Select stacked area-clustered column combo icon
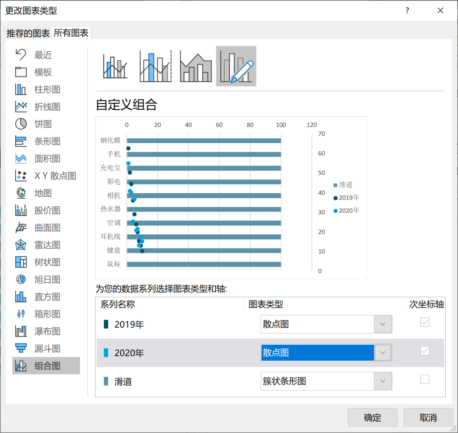Image resolution: width=458 pixels, height=433 pixels. [195, 66]
